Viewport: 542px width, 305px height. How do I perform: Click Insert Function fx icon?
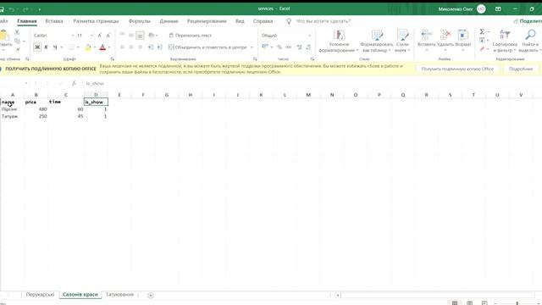[x=74, y=83]
